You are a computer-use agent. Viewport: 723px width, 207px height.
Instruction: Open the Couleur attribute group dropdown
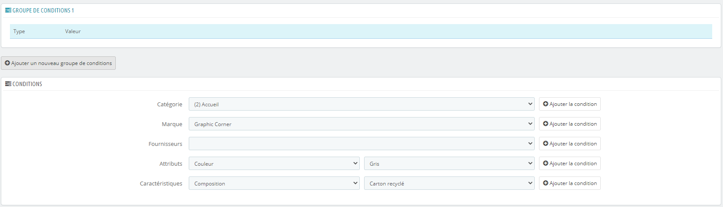[274, 164]
